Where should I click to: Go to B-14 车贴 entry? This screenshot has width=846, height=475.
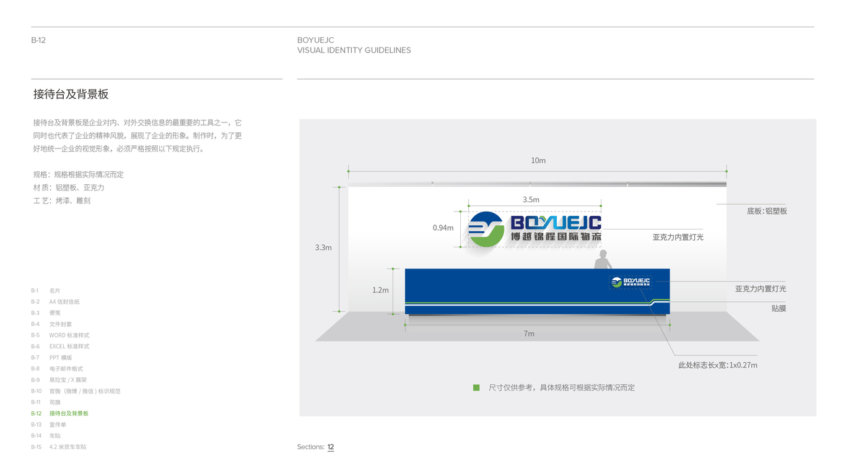(x=46, y=435)
